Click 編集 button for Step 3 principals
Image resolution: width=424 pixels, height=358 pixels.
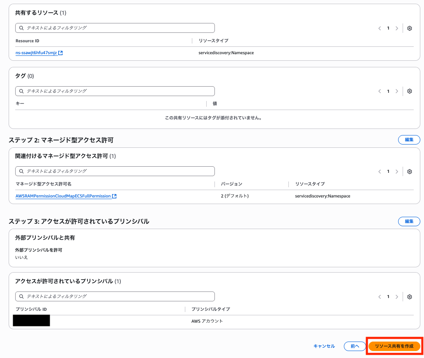(x=409, y=221)
